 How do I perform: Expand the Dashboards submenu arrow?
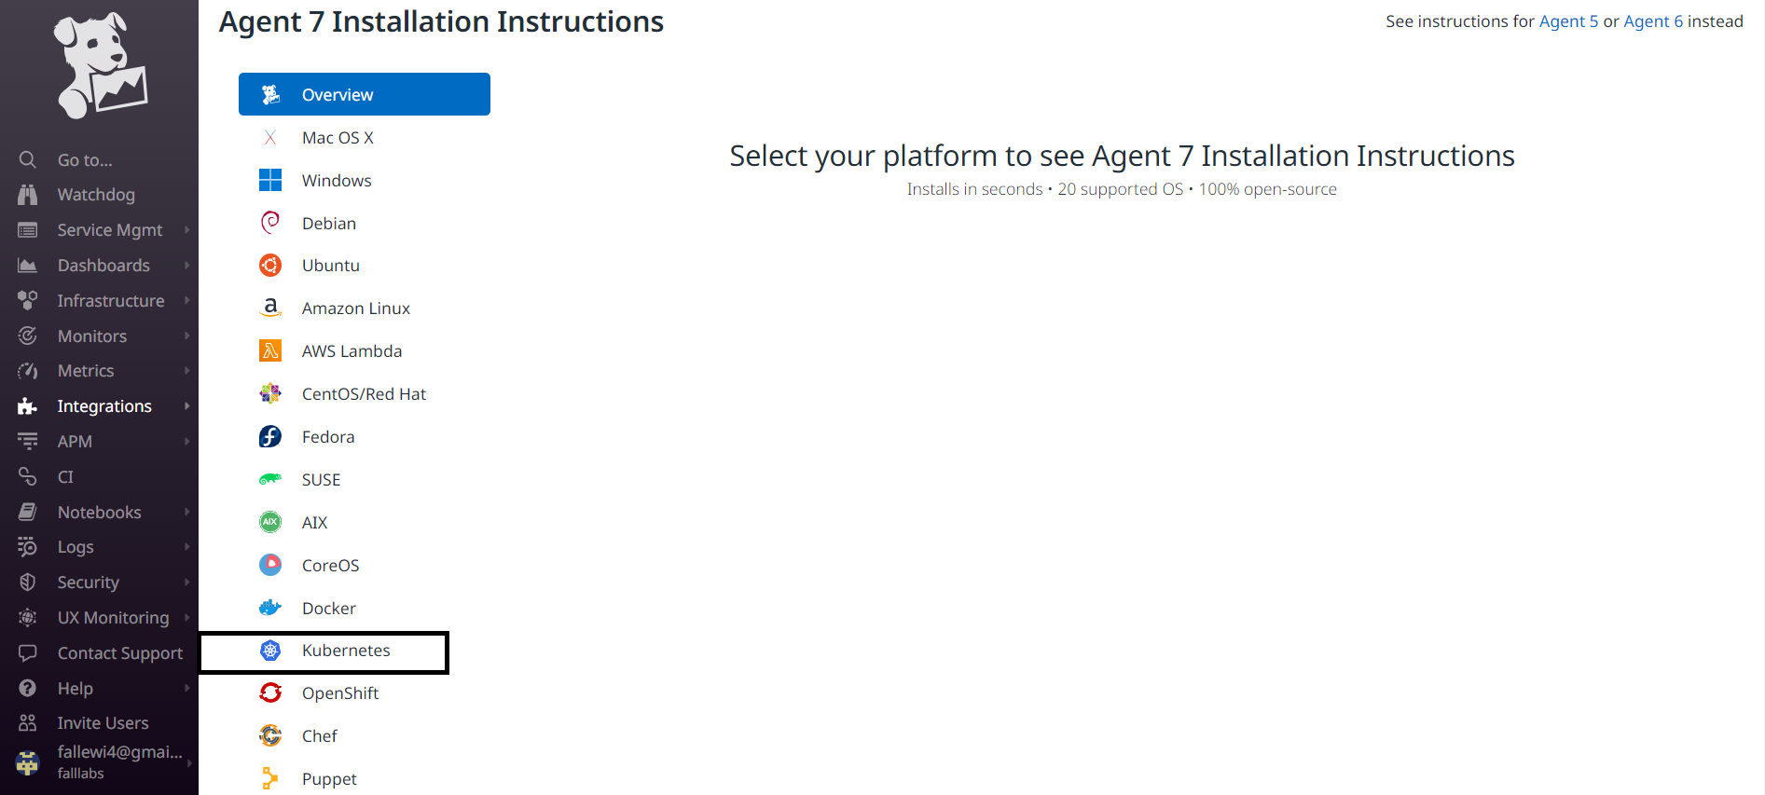187,266
